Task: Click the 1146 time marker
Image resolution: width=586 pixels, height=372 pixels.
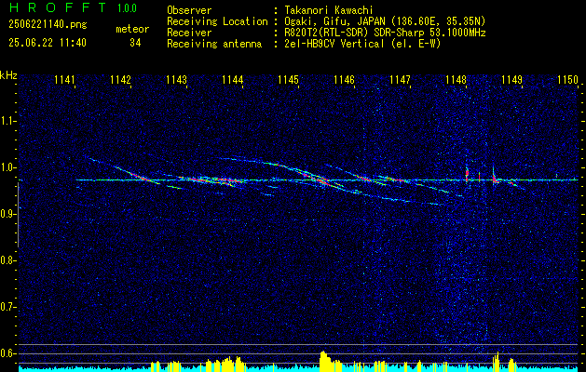Action: click(x=344, y=80)
